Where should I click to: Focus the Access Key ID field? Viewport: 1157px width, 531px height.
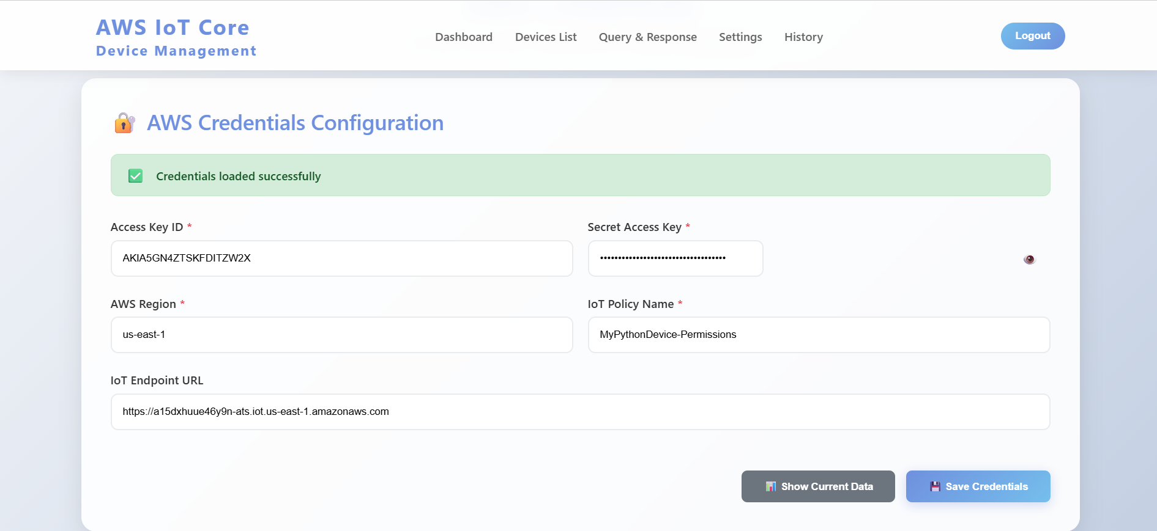[341, 258]
